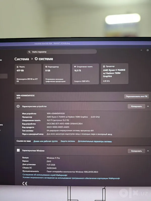Select version value 25H2
This screenshot has height=201, width=151.
tap(49, 161)
